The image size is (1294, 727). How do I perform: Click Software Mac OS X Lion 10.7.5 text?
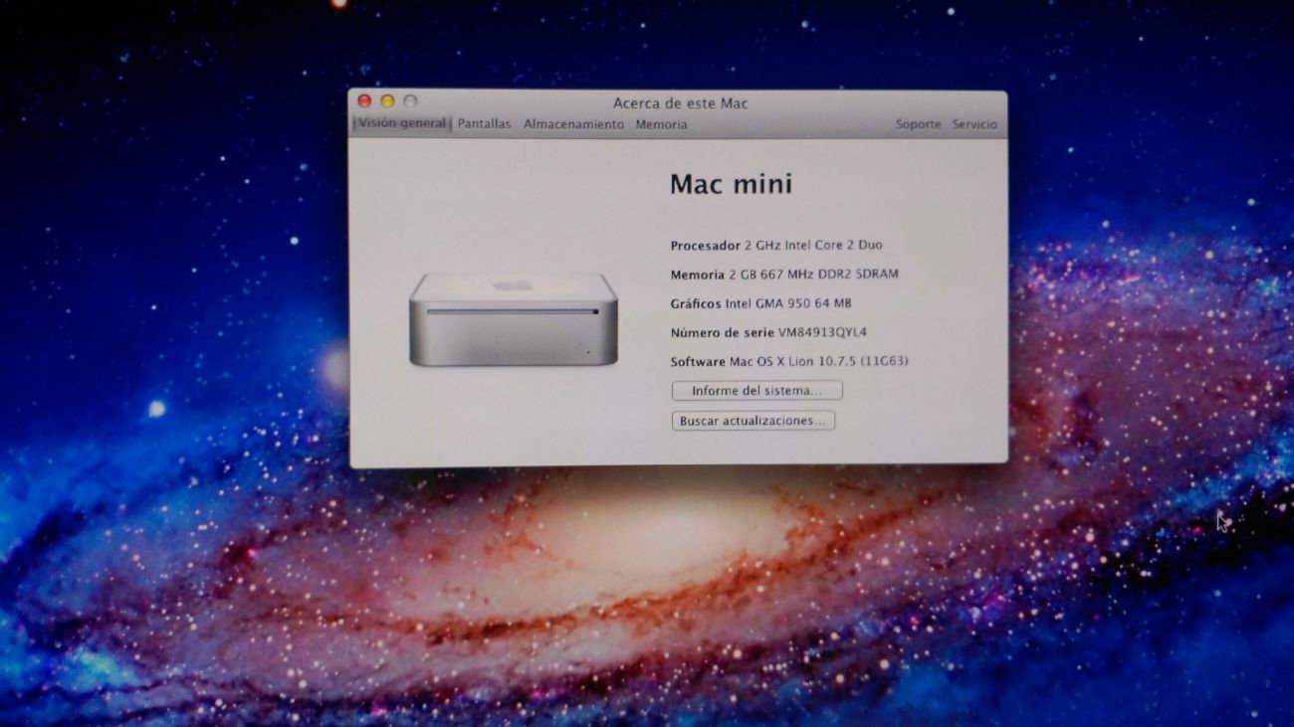788,361
